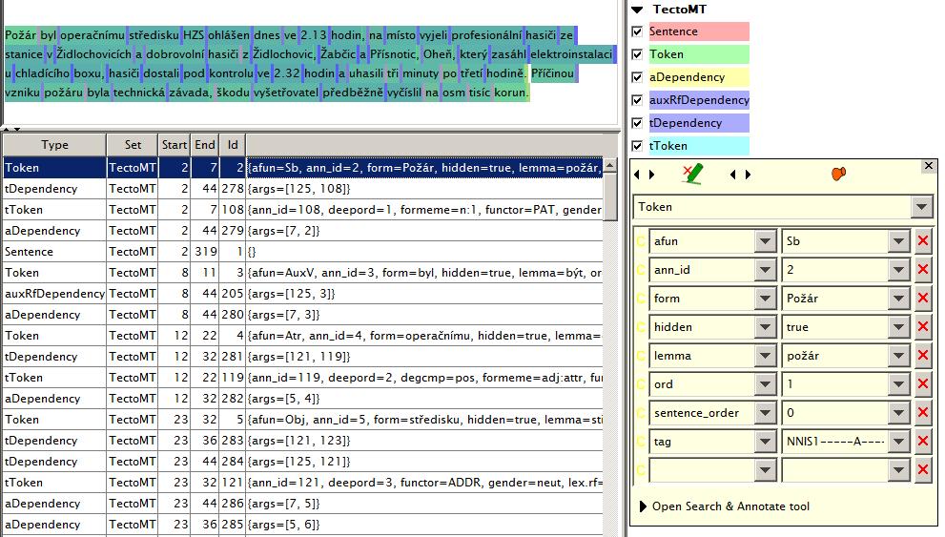The width and height of the screenshot is (945, 537).
Task: Select the Token row with form=byl
Action: coord(302,273)
